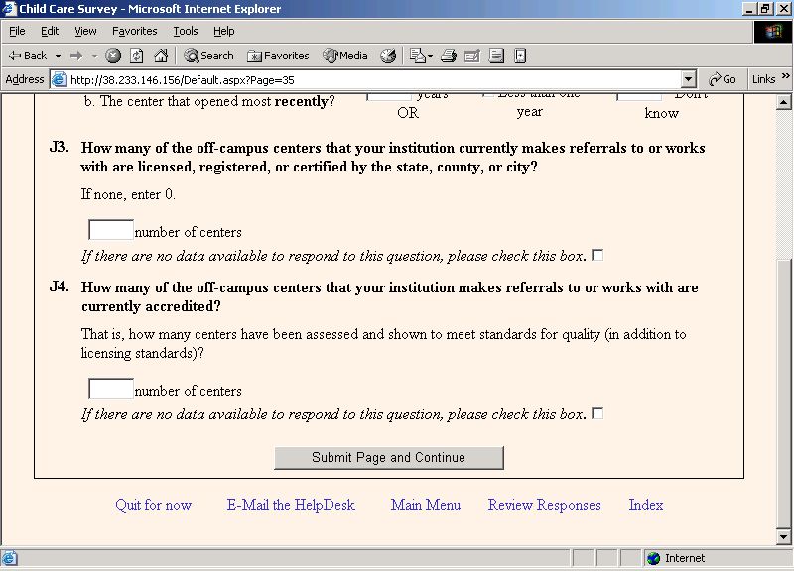Open the File menu
The height and width of the screenshot is (571, 794).
point(17,31)
